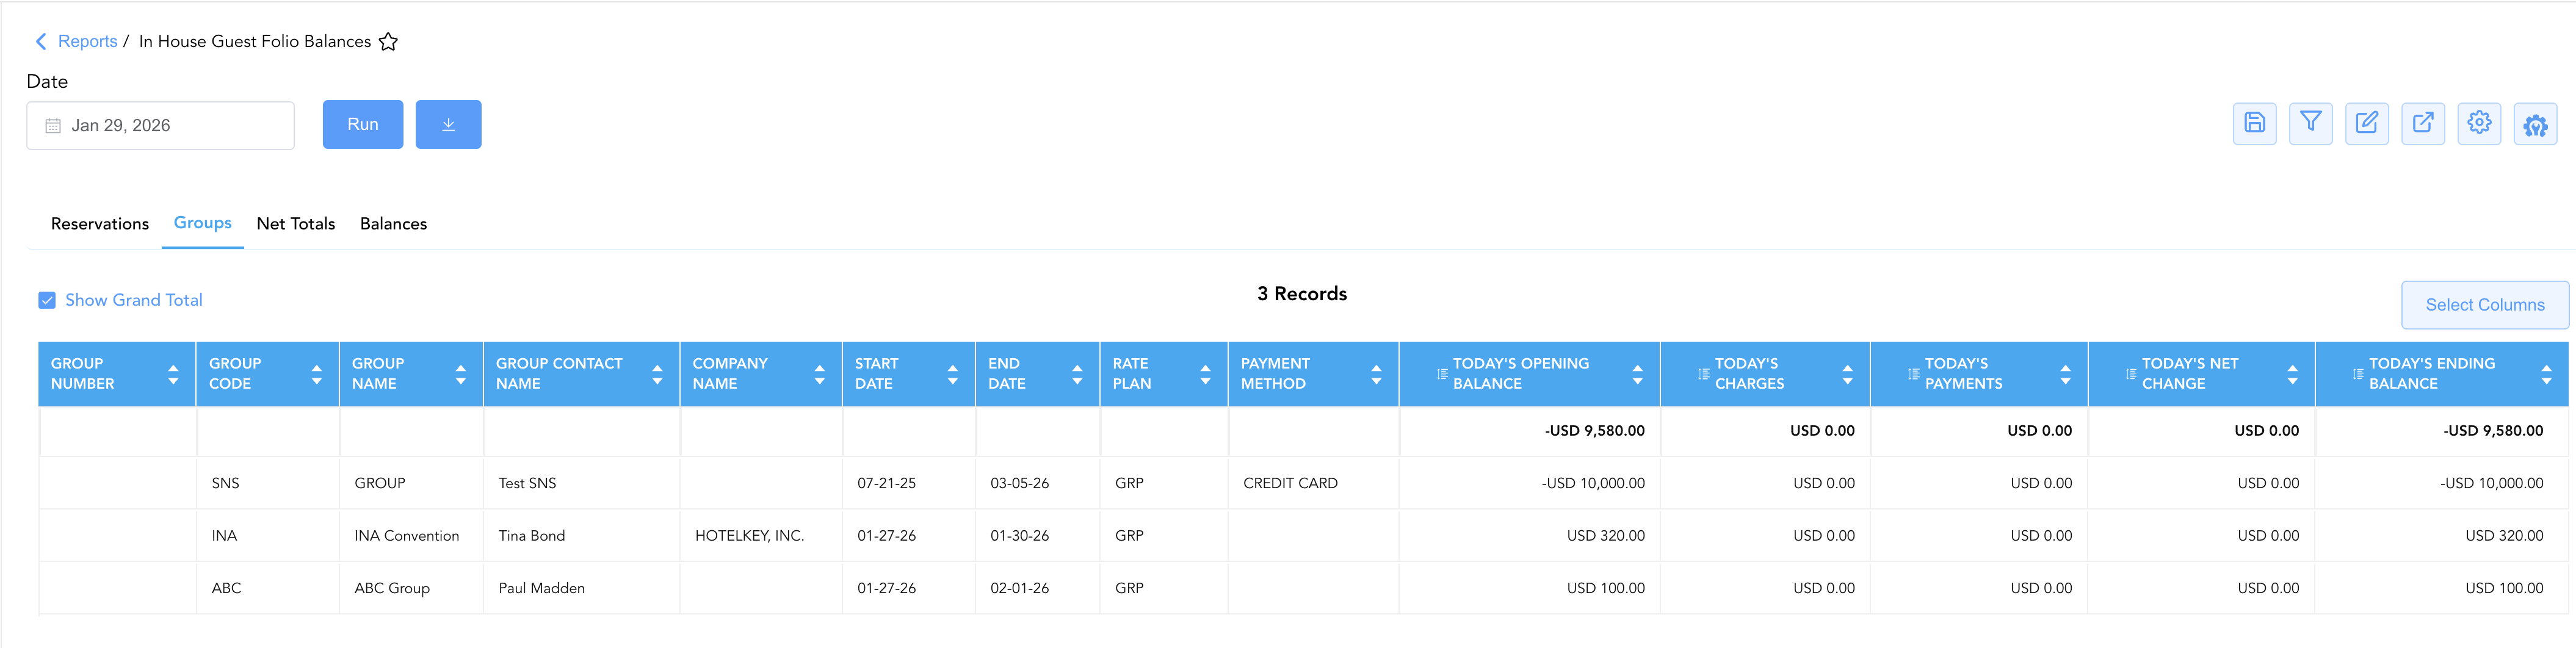Click the open-in-new-window icon
This screenshot has width=2576, height=648.
tap(2422, 124)
